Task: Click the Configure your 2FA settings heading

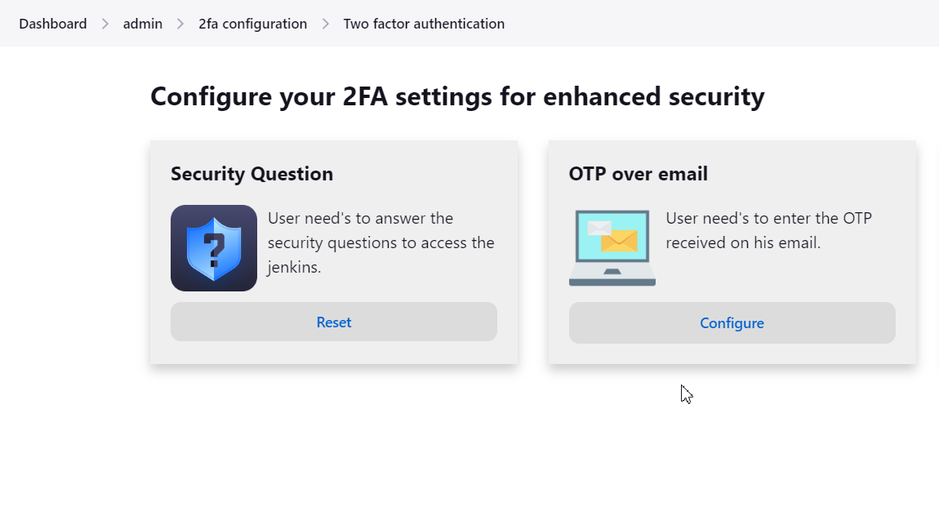Action: 457,96
